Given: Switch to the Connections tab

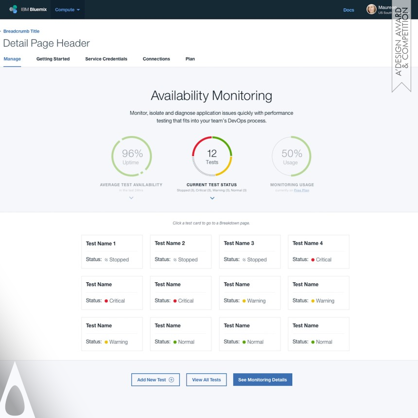Looking at the screenshot, I should (156, 59).
